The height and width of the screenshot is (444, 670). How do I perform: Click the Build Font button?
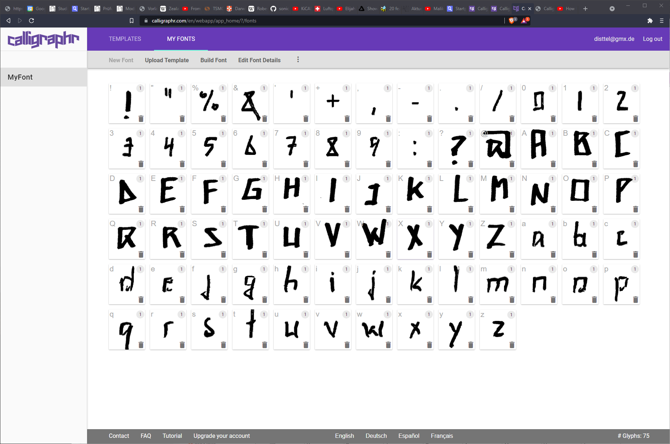(x=213, y=60)
